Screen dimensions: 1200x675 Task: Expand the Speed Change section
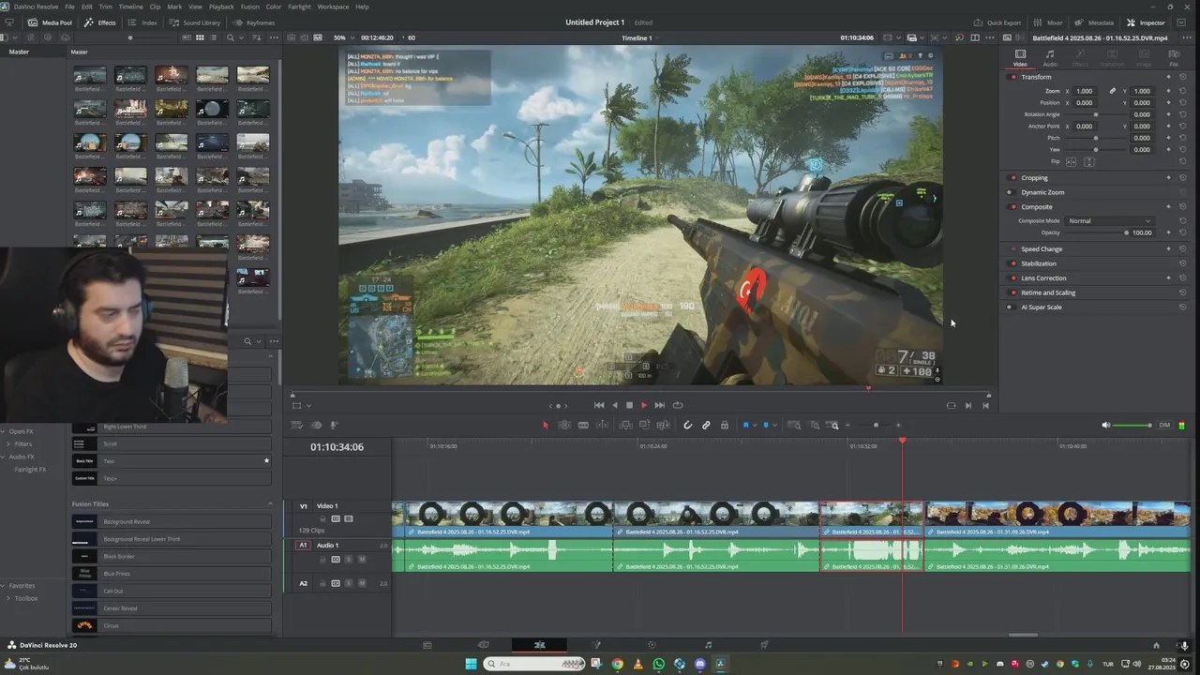1042,249
